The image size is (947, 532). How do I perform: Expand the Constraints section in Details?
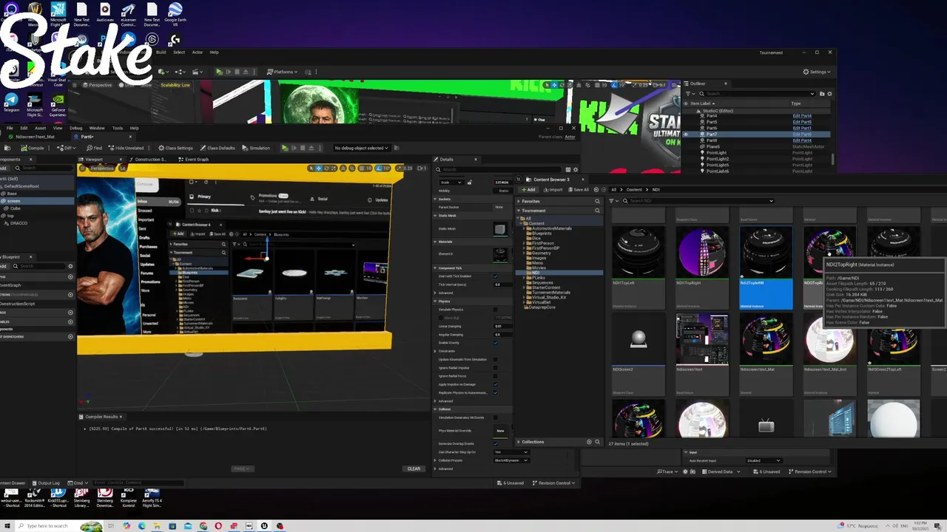[x=436, y=351]
